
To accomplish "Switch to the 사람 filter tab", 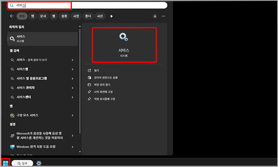I will pos(76,16).
